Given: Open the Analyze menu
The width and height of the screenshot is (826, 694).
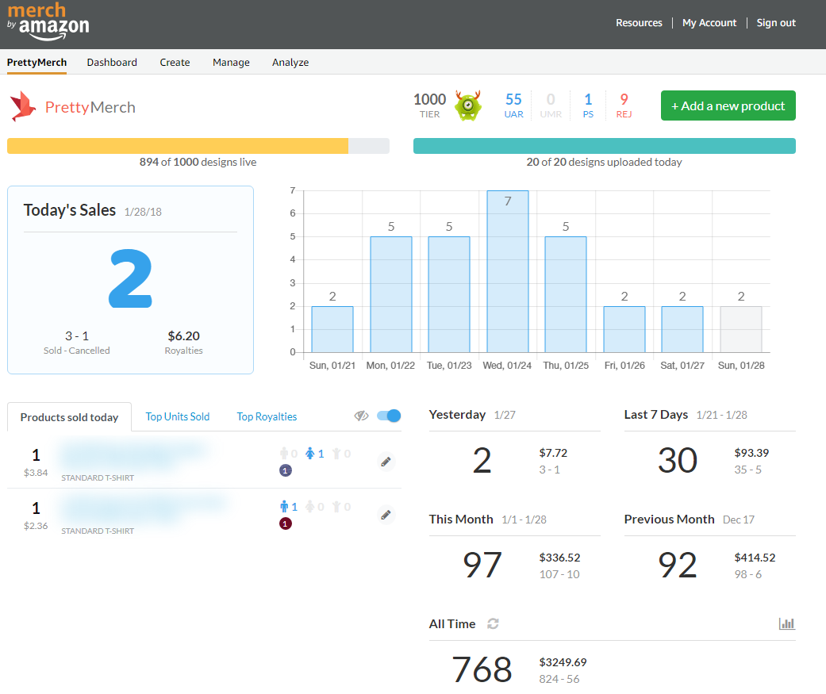Looking at the screenshot, I should click(x=290, y=62).
